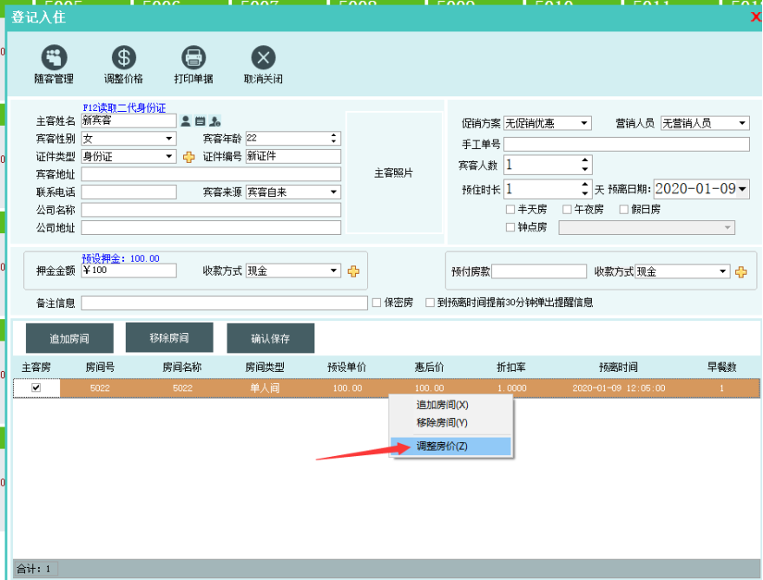Click the person-with-badge icon beside 主客姓名
The image size is (763, 580).
pos(214,121)
